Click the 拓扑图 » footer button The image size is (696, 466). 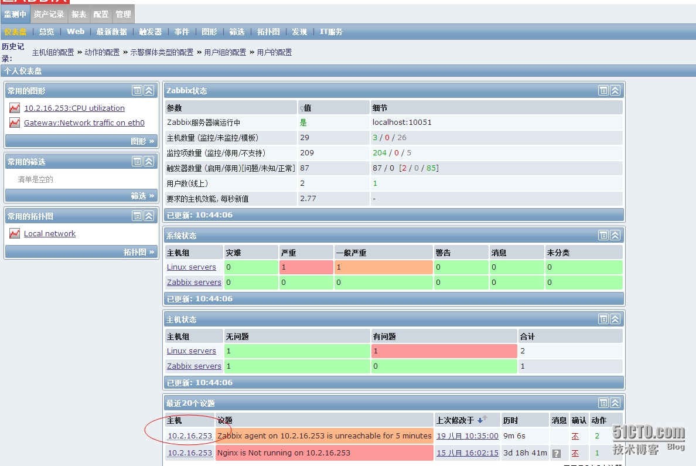tap(139, 252)
